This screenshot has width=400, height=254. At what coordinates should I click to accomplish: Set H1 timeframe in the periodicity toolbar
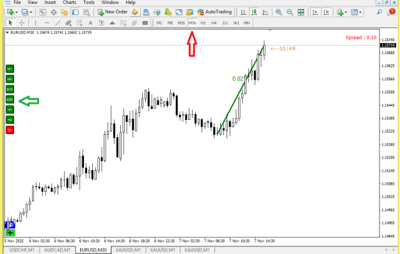pyautogui.click(x=203, y=23)
